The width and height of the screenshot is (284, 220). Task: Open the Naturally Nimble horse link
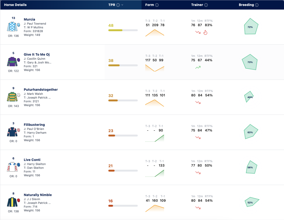[38, 195]
